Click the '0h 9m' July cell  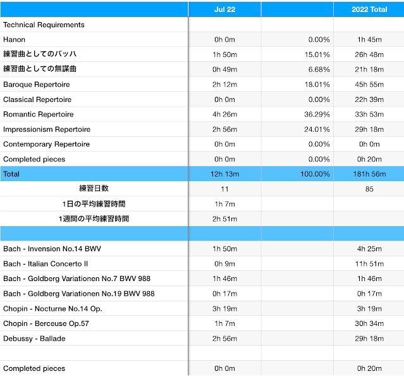(224, 264)
